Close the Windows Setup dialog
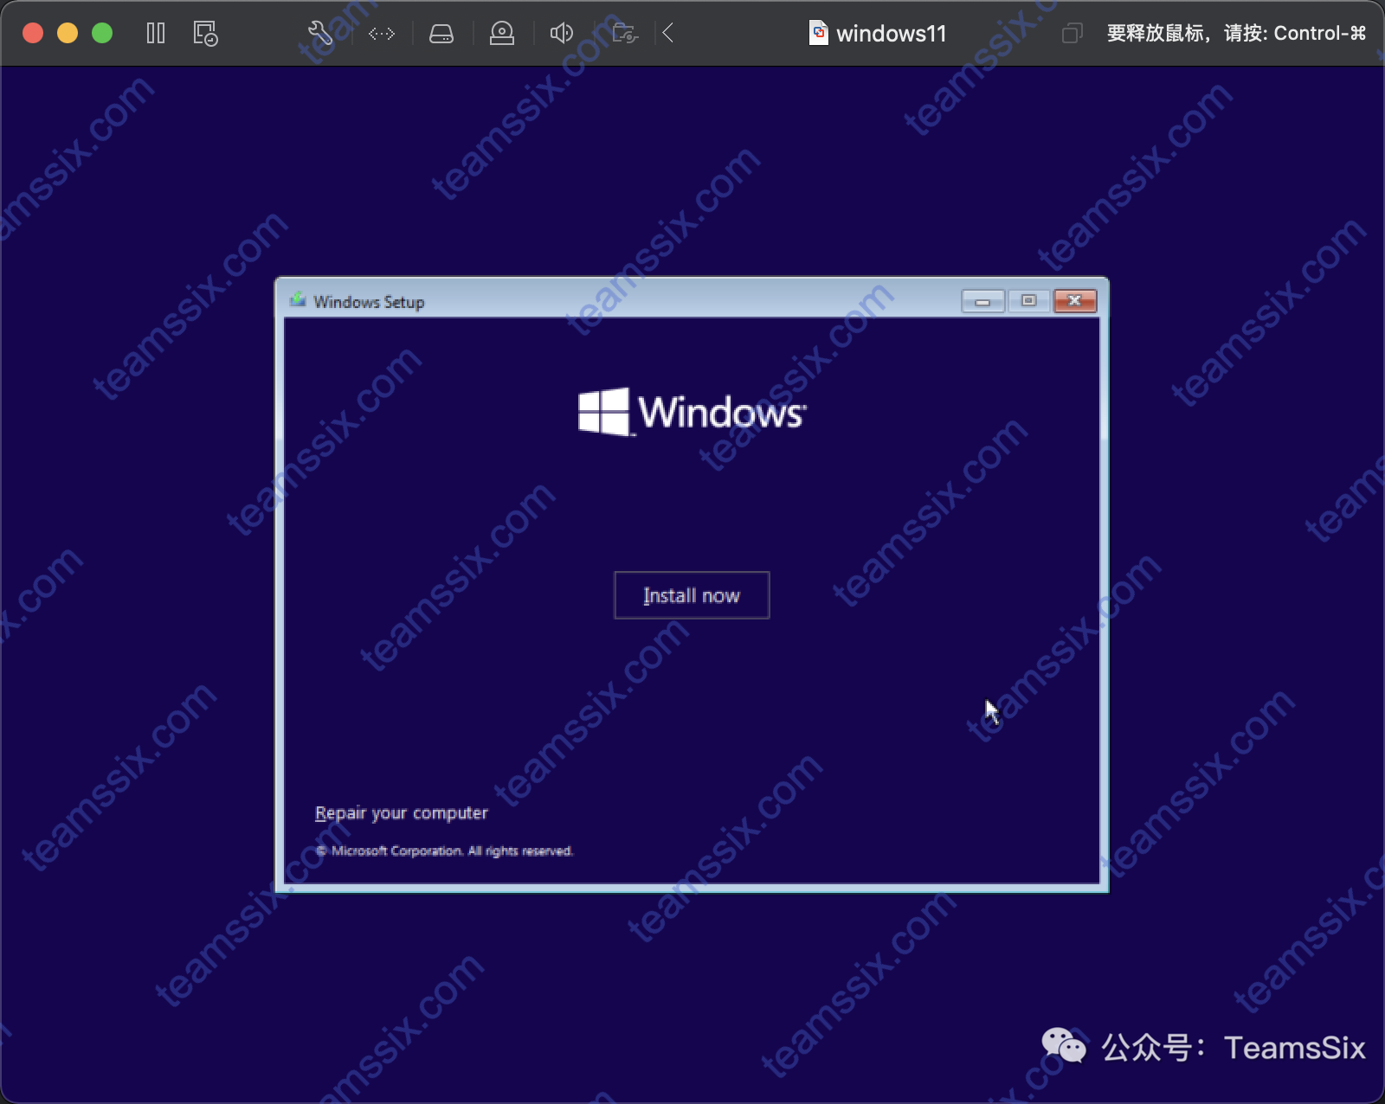The width and height of the screenshot is (1385, 1104). pos(1075,301)
